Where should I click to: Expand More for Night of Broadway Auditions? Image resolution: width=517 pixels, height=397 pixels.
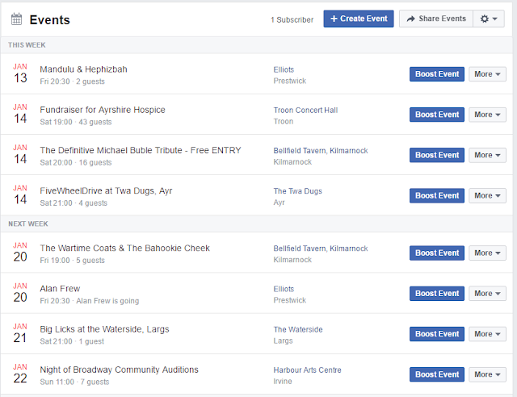(x=487, y=374)
